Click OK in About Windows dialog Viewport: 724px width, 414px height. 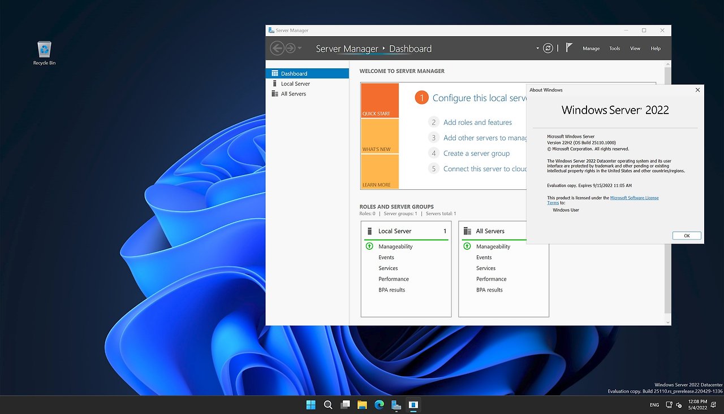(687, 236)
